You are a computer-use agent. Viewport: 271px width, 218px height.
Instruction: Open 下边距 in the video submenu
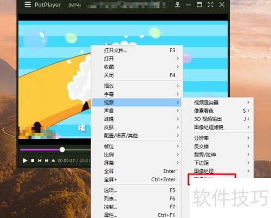point(217,163)
